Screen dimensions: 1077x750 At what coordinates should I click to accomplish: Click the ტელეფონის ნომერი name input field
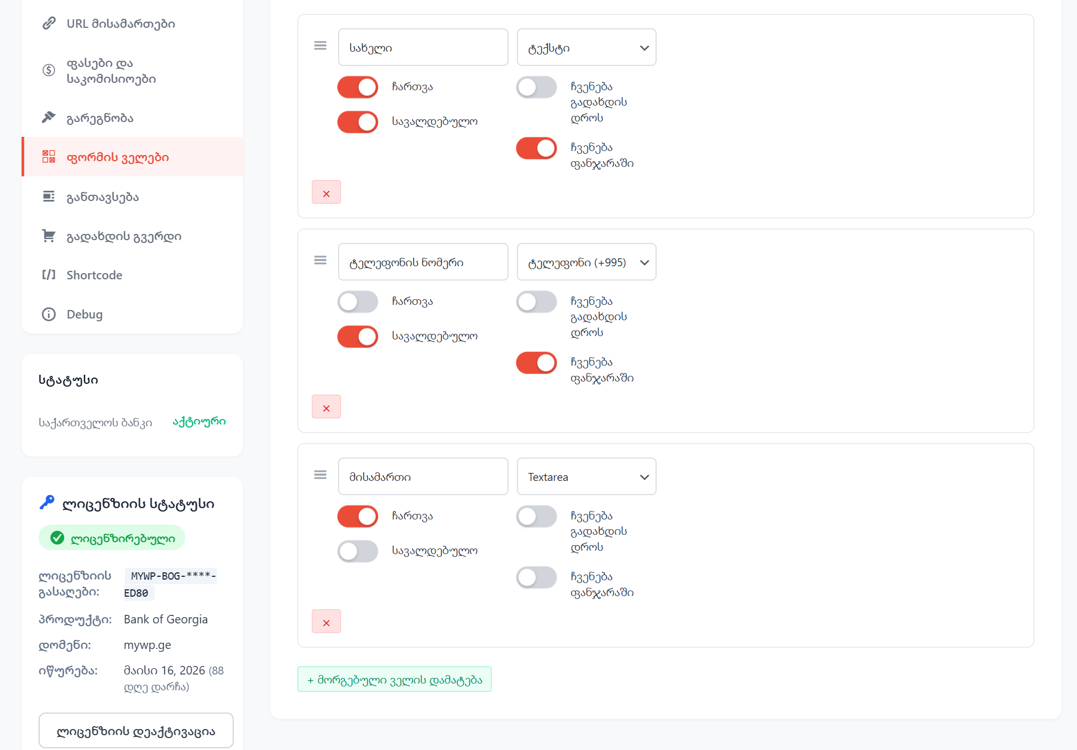pos(423,262)
